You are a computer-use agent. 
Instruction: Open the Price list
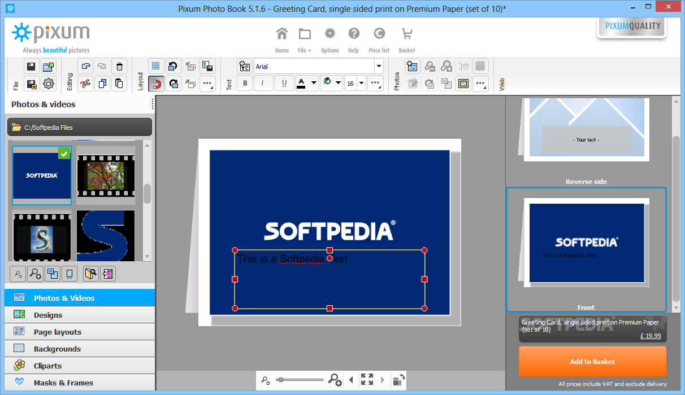[379, 40]
